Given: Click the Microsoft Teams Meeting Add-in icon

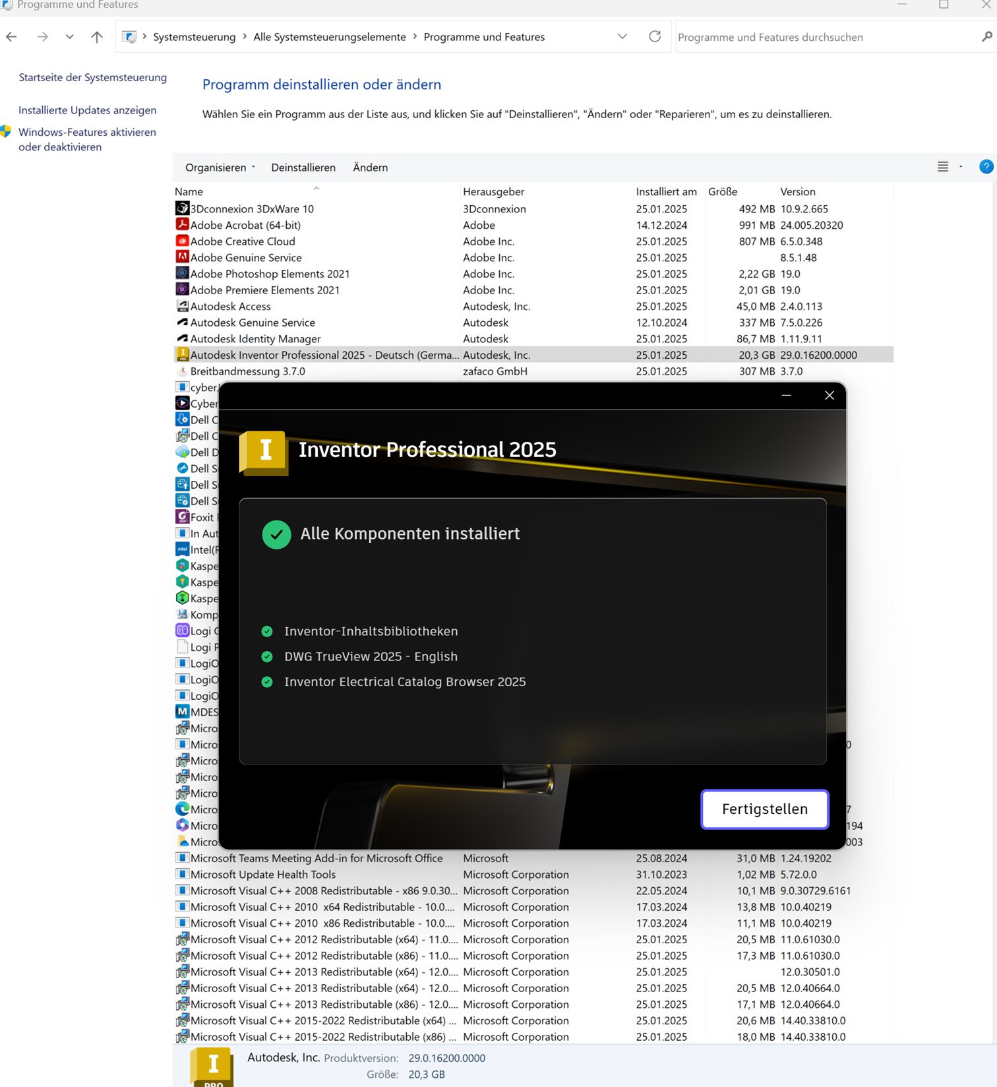Looking at the screenshot, I should click(x=182, y=858).
